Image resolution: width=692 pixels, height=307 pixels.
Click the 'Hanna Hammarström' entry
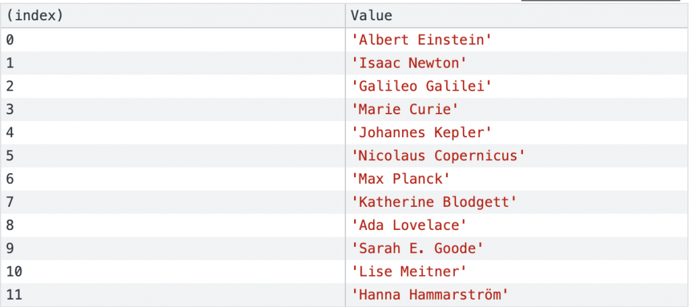(430, 294)
